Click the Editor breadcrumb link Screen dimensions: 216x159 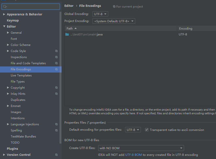click(x=69, y=6)
